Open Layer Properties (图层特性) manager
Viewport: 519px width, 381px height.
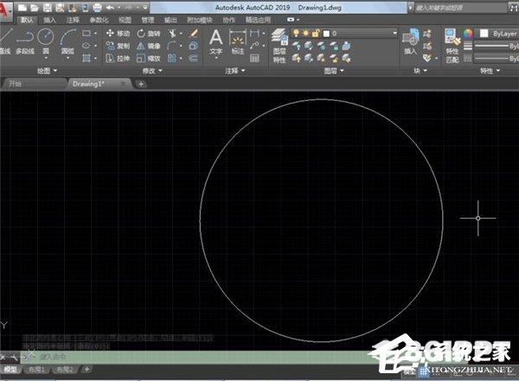(279, 46)
